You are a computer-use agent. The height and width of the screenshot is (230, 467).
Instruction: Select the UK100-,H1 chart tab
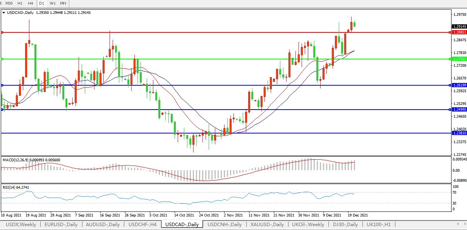pos(379,224)
